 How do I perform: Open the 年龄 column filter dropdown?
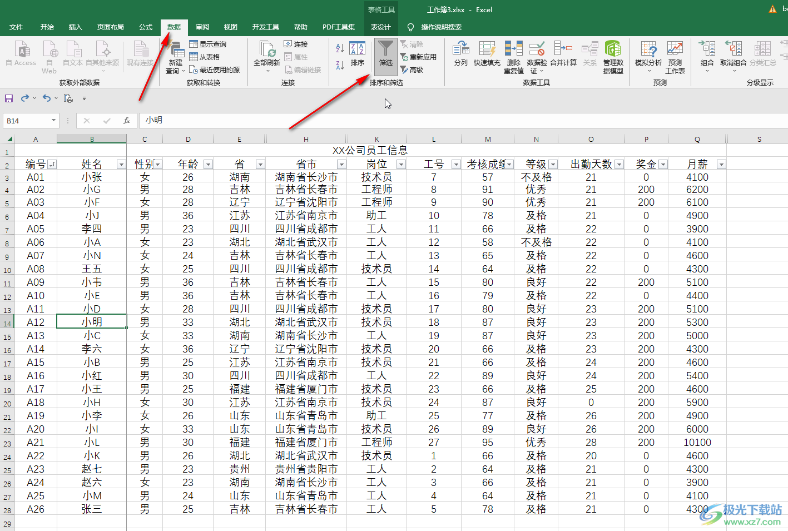click(208, 165)
